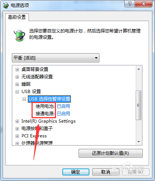
Task: Click the 确定 button
Action: pos(76,172)
